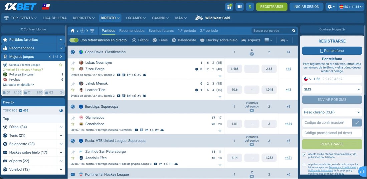The width and height of the screenshot is (367, 179).
Task: Click the search magnifier icon
Action: coord(294,31)
